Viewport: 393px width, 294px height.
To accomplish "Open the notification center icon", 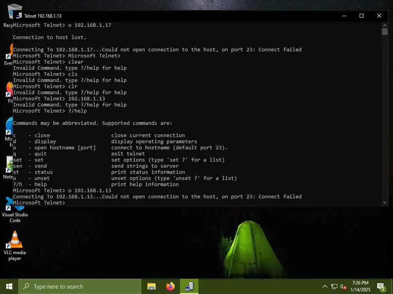I will pyautogui.click(x=381, y=287).
